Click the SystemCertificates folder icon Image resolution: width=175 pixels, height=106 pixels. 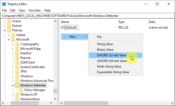(17, 67)
